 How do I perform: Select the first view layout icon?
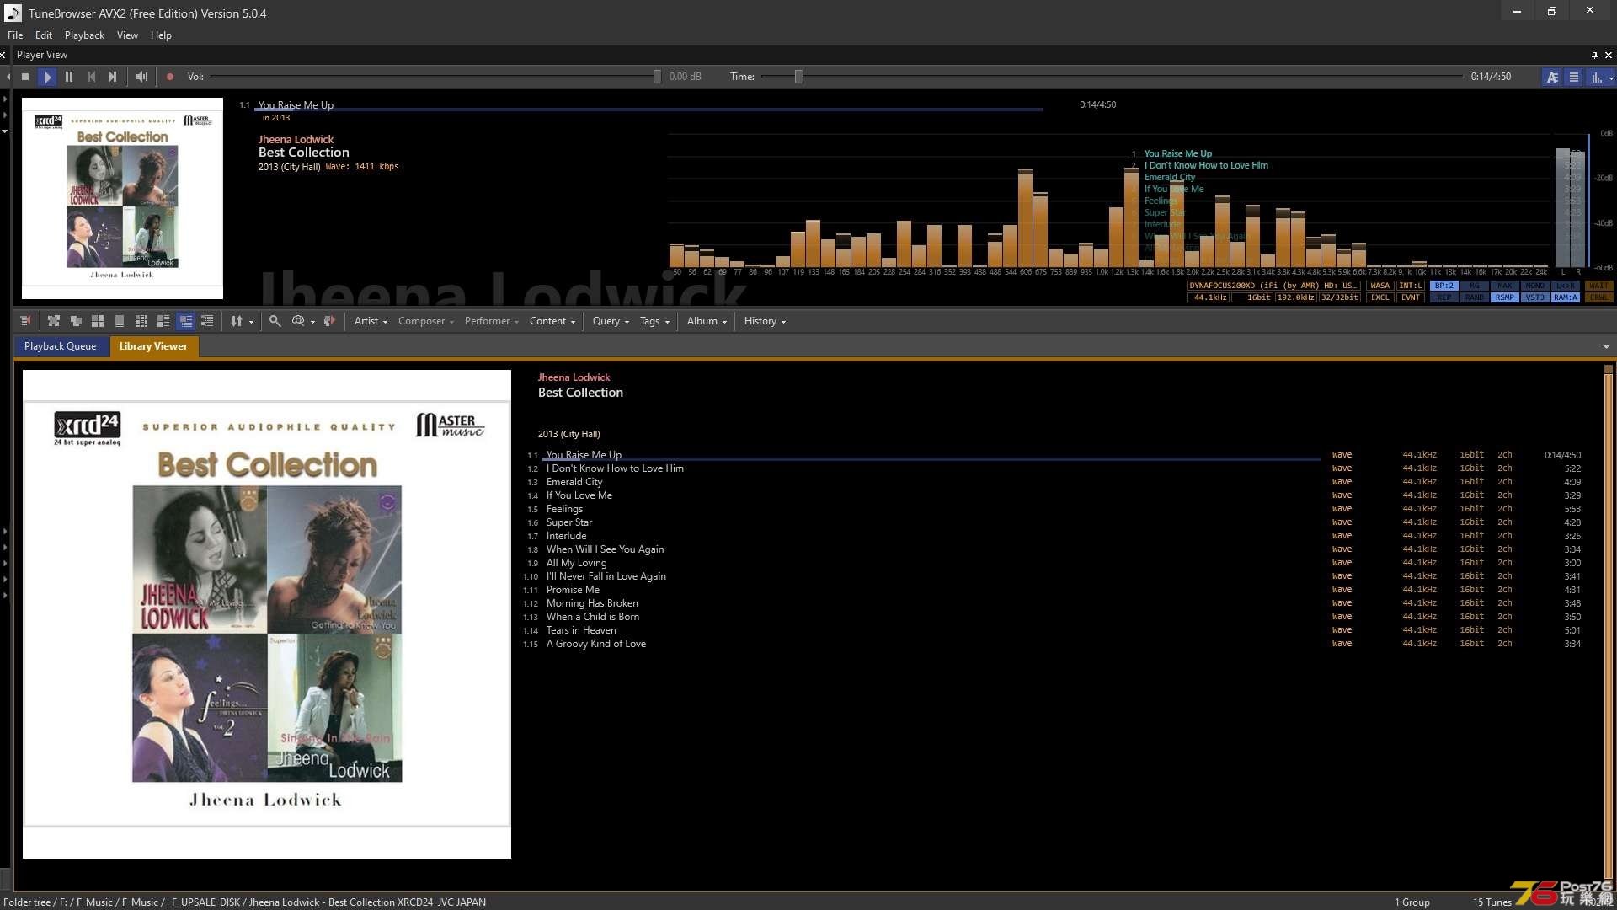coord(54,321)
